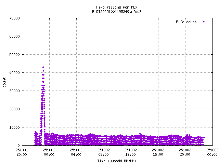Click the vertical 'count' y-axis label
Image resolution: width=219 pixels, height=164 pixels.
click(5, 82)
